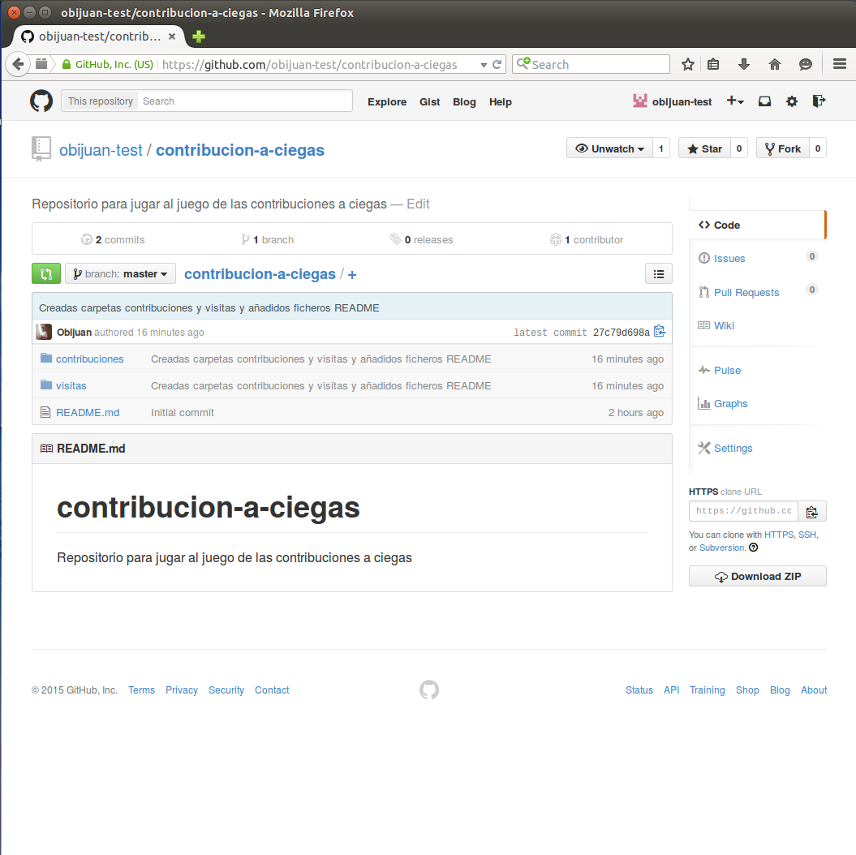Bookmark this page with the star icon
Viewport: 856px width, 855px height.
688,65
